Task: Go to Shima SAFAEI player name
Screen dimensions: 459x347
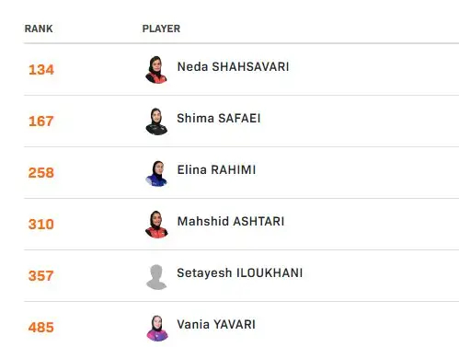Action: (x=219, y=119)
